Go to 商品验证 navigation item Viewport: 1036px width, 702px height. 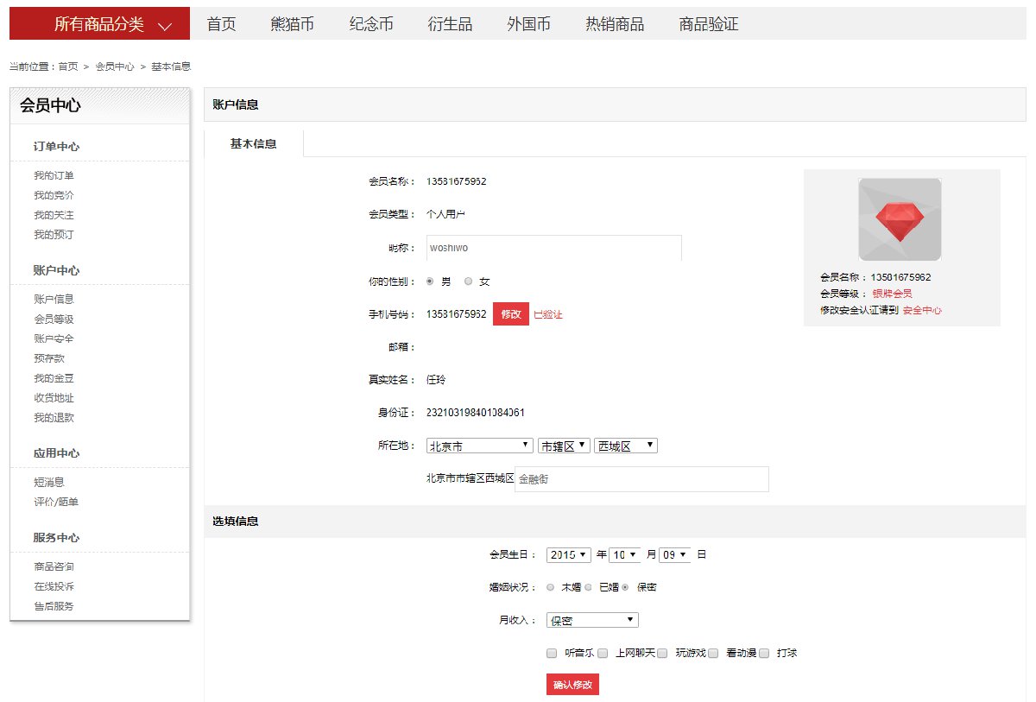point(709,24)
